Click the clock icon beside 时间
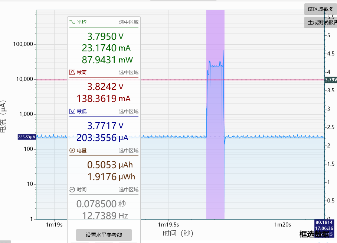The width and height of the screenshot is (337, 243). (72, 189)
